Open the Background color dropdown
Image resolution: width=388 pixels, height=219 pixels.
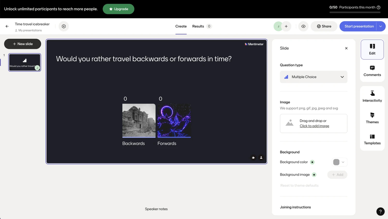pyautogui.click(x=339, y=162)
